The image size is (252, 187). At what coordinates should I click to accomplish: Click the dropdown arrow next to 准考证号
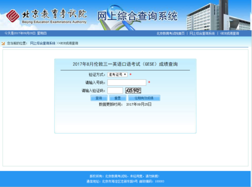click(x=125, y=74)
